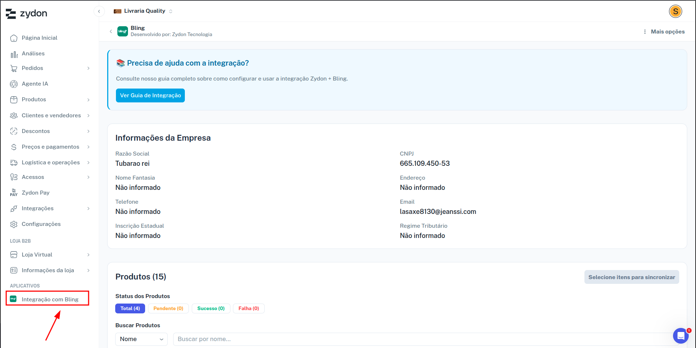
Task: Click the Zydon Pay icon
Action: 14,193
